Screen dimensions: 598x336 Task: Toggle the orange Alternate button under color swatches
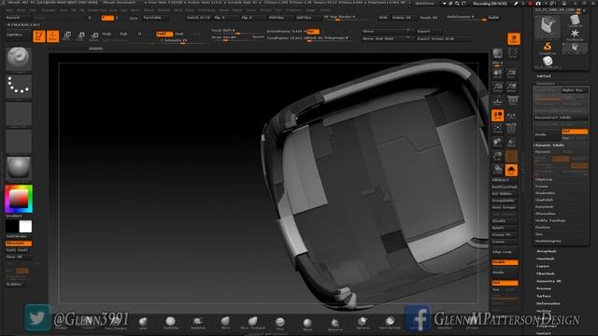click(19, 243)
